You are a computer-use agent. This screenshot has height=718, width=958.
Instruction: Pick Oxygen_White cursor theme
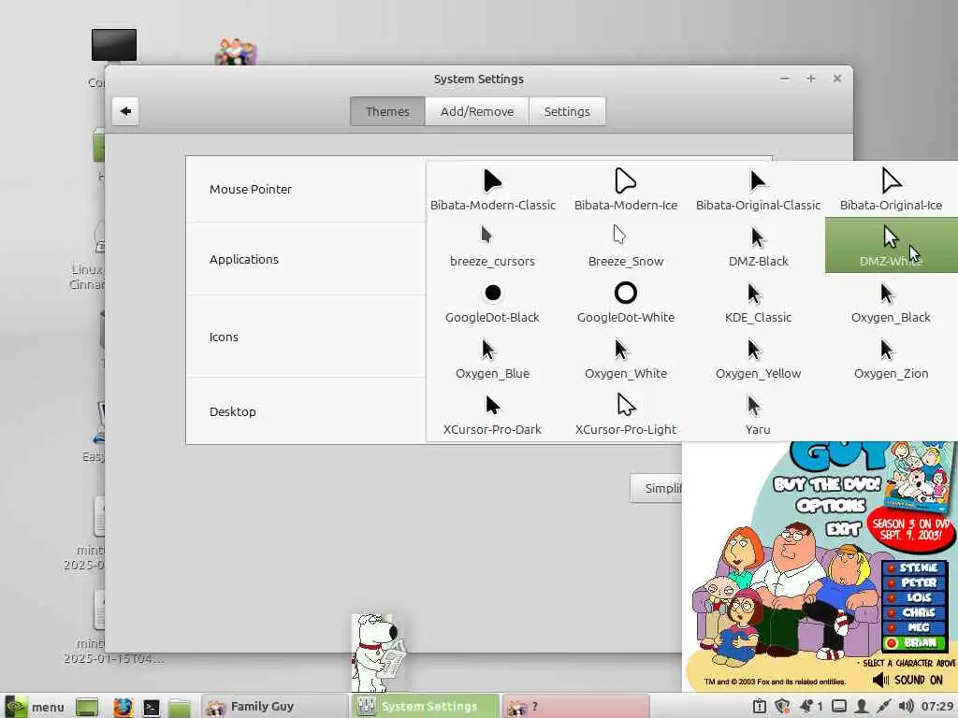[626, 358]
